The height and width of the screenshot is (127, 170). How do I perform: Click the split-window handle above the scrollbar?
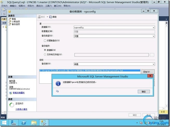pos(166,23)
